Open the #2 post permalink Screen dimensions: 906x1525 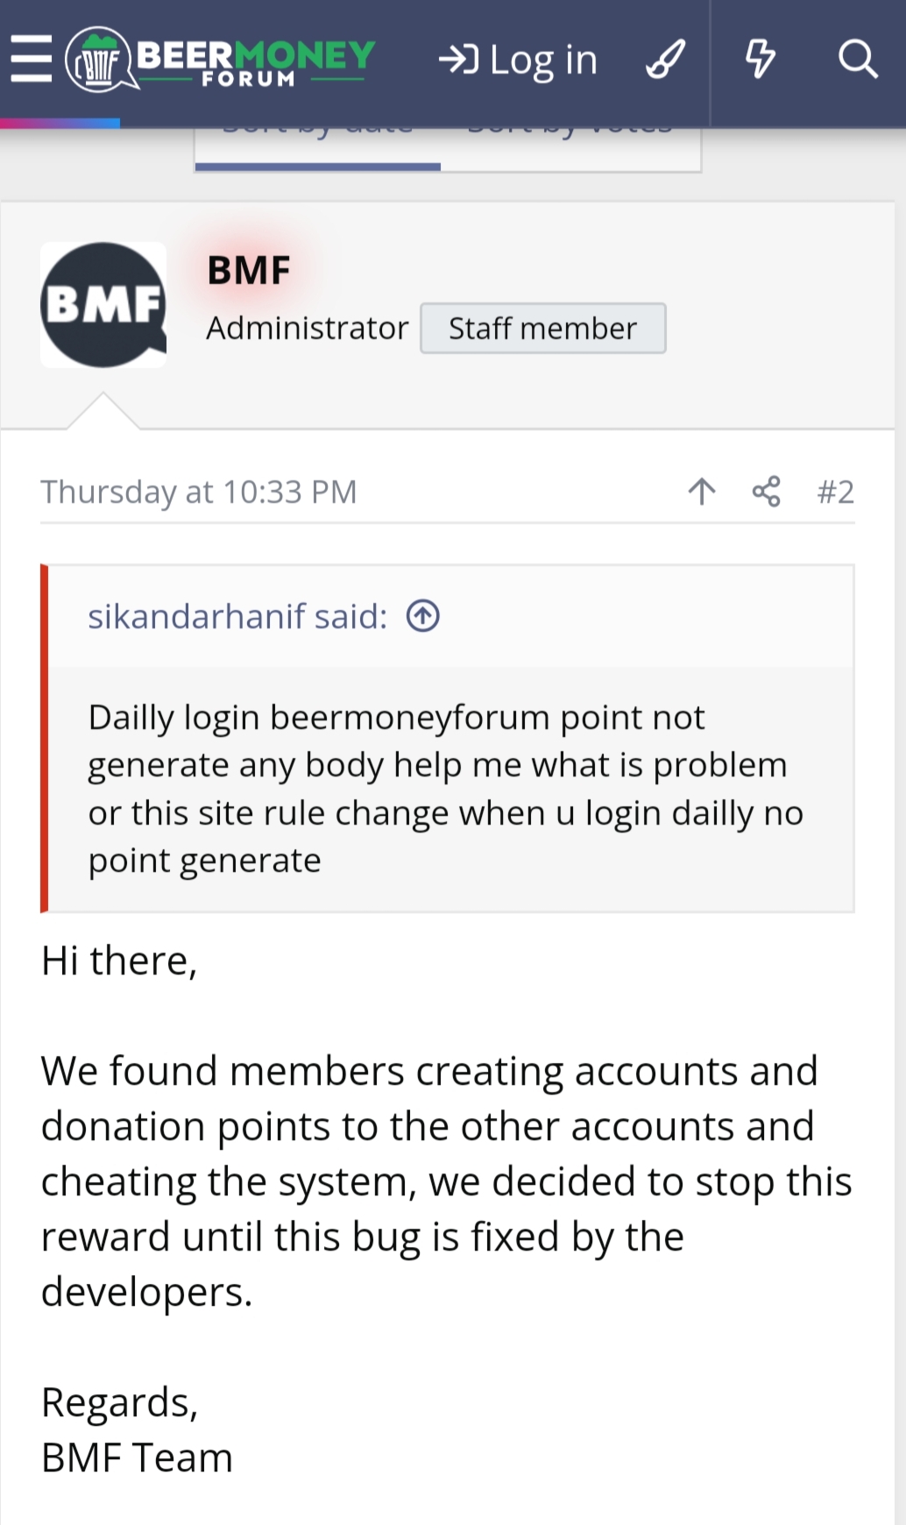[x=835, y=492]
